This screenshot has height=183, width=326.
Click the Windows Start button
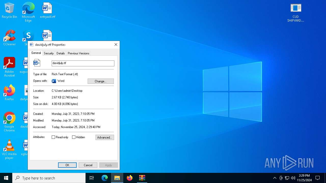point(6,178)
